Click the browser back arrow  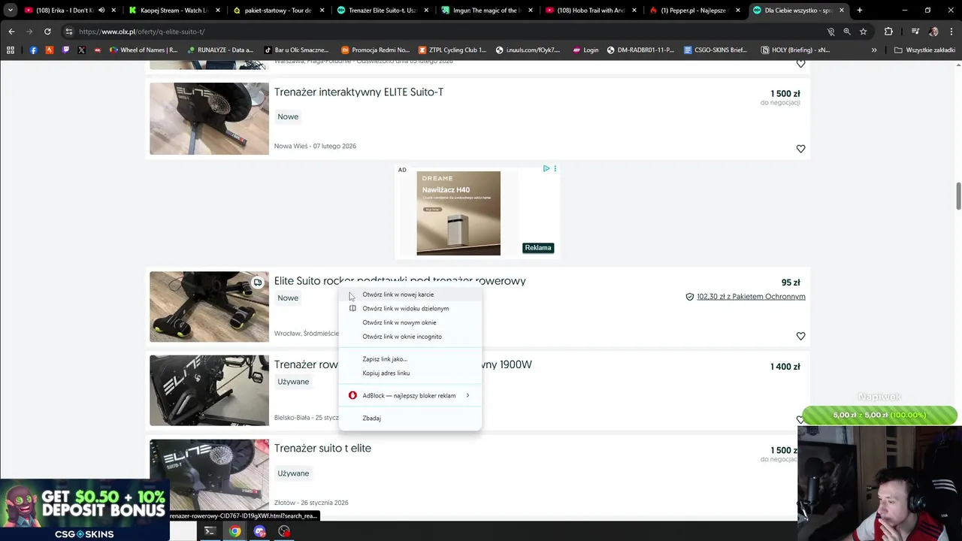pos(11,32)
